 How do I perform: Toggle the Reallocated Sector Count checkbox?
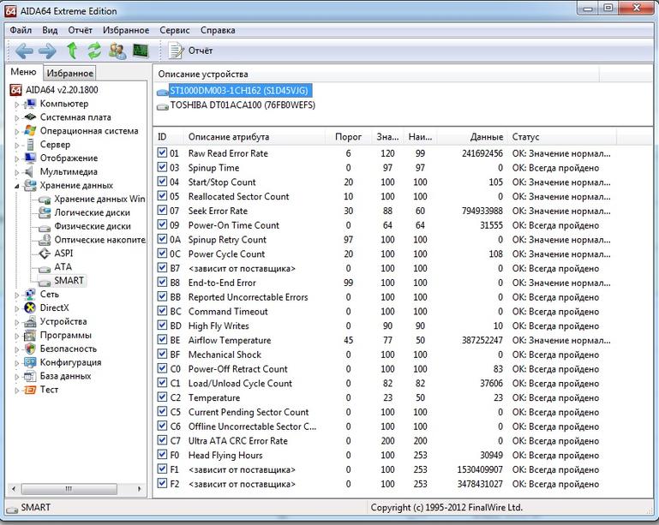point(162,196)
